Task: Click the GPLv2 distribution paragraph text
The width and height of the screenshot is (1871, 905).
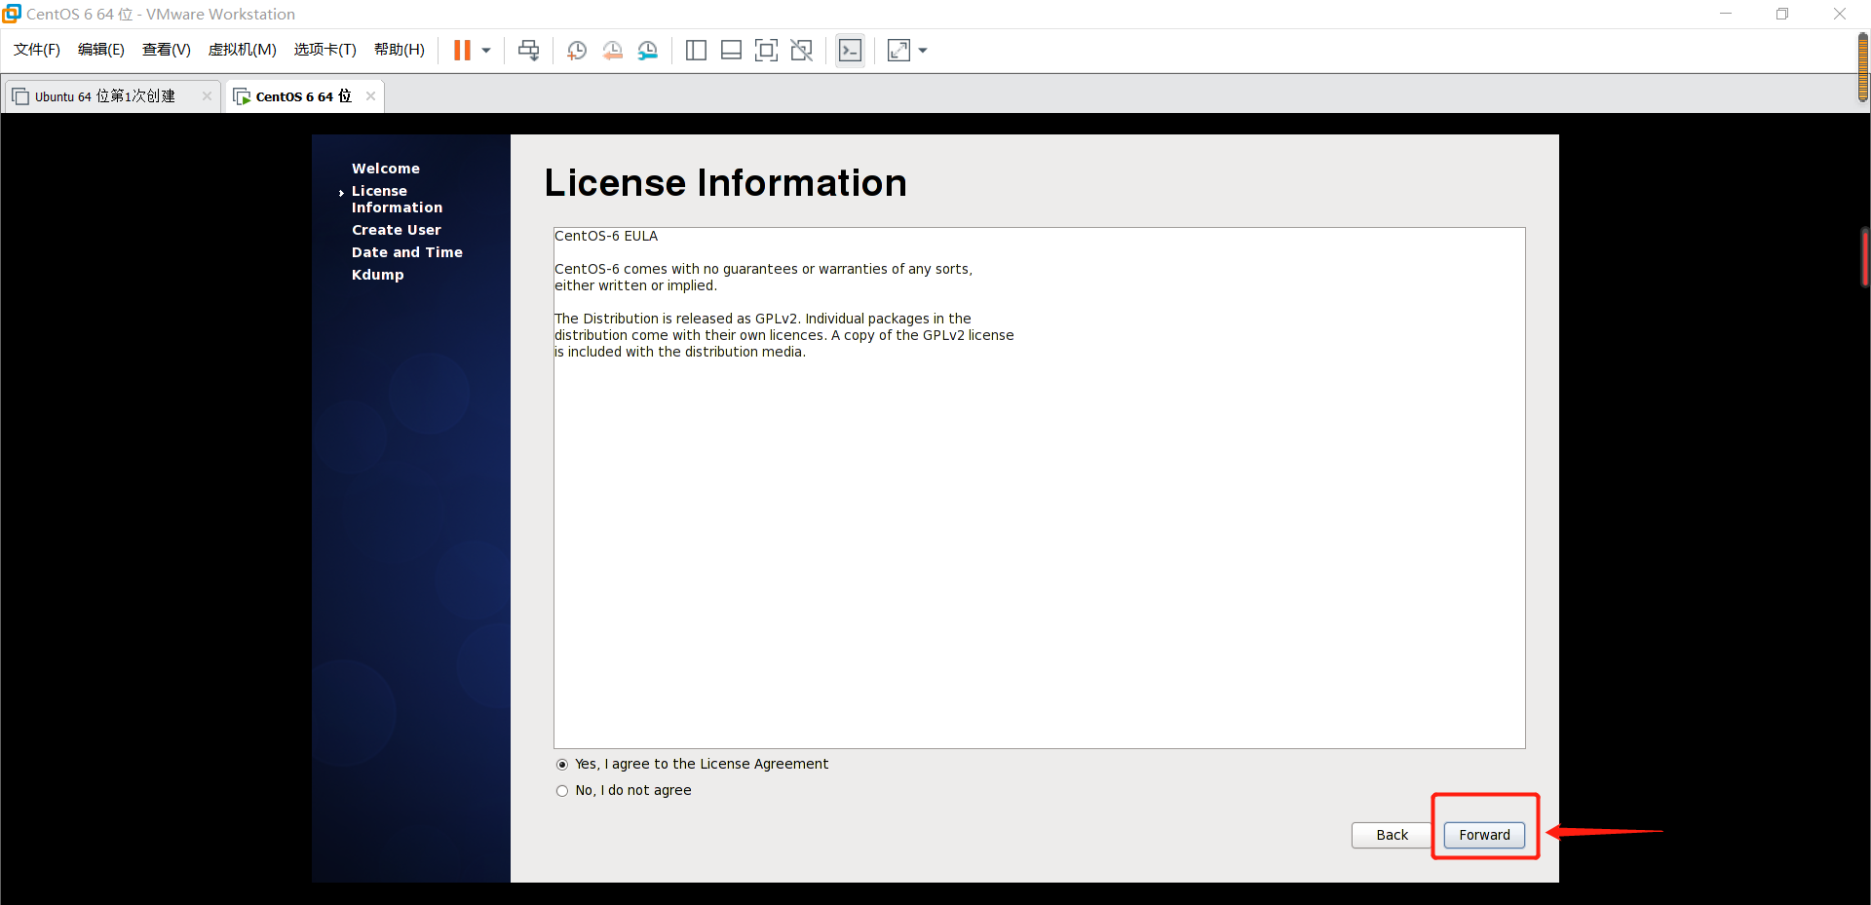Action: (x=784, y=335)
